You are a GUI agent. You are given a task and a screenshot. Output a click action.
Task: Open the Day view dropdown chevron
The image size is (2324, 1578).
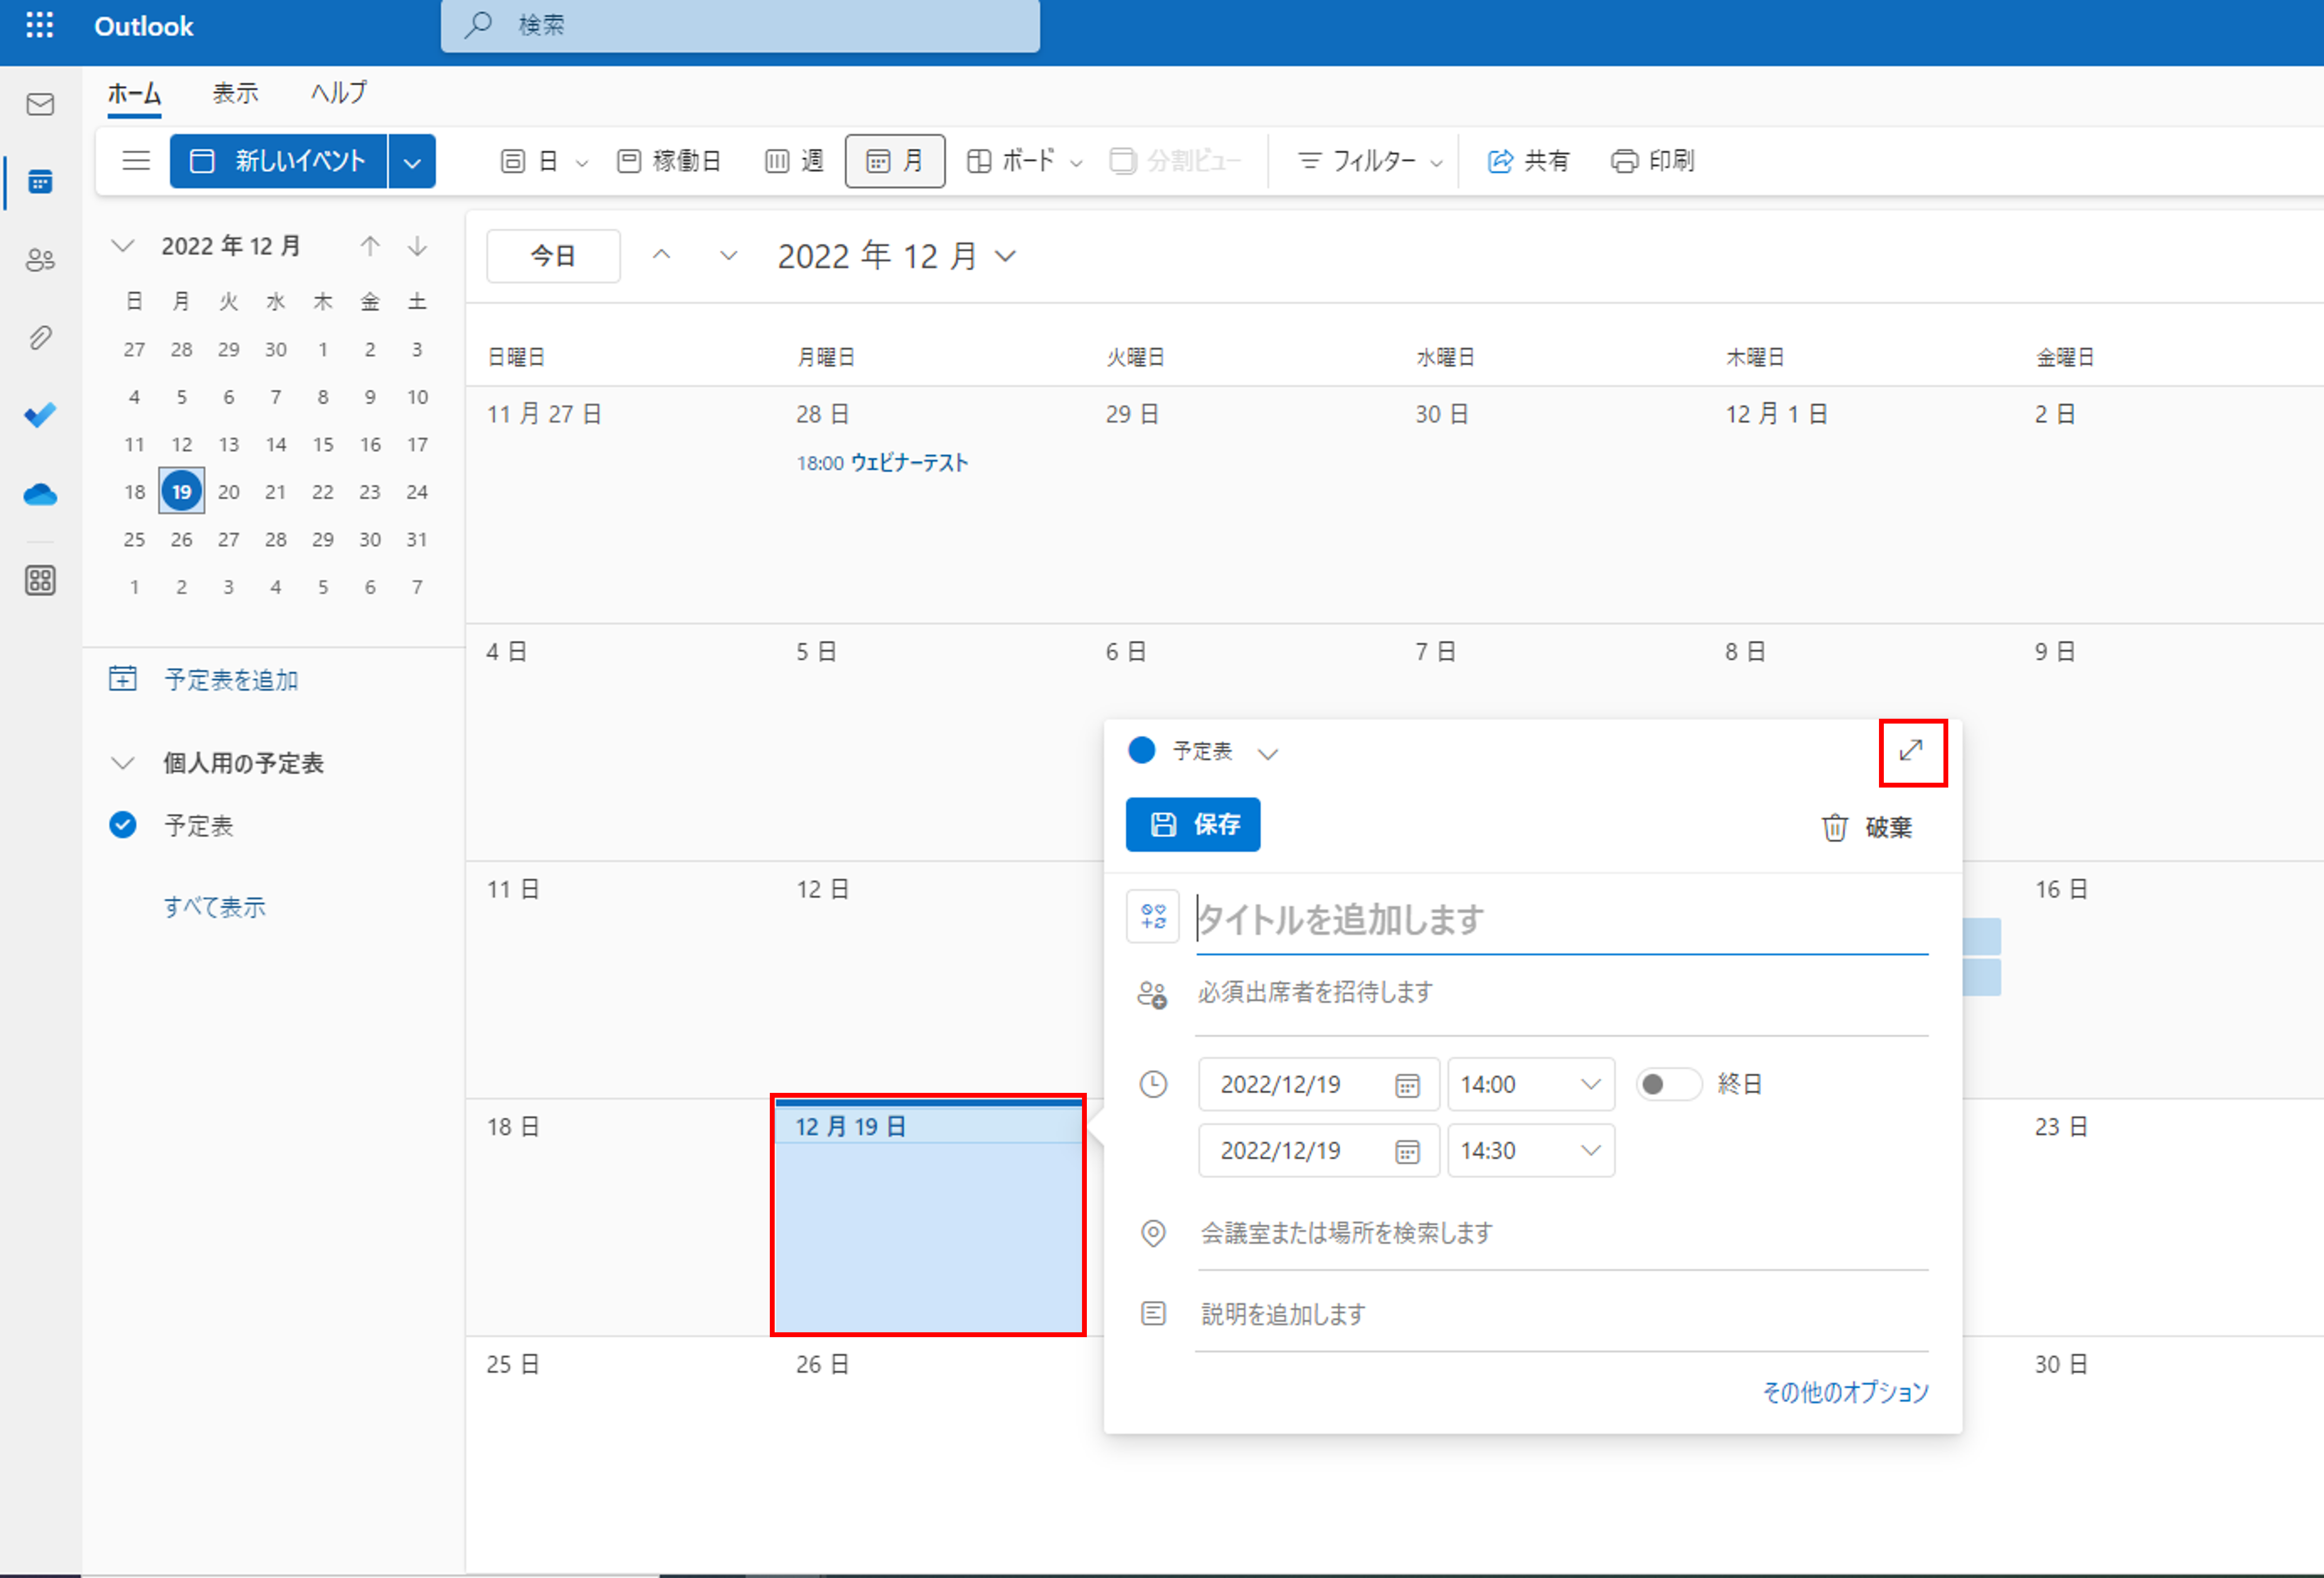[582, 163]
